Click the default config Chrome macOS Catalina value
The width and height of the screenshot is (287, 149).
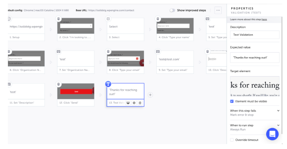click(x=46, y=10)
